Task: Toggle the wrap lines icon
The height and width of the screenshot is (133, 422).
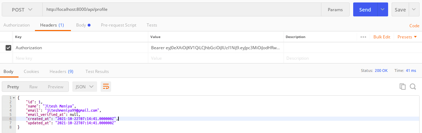Action: (x=106, y=87)
